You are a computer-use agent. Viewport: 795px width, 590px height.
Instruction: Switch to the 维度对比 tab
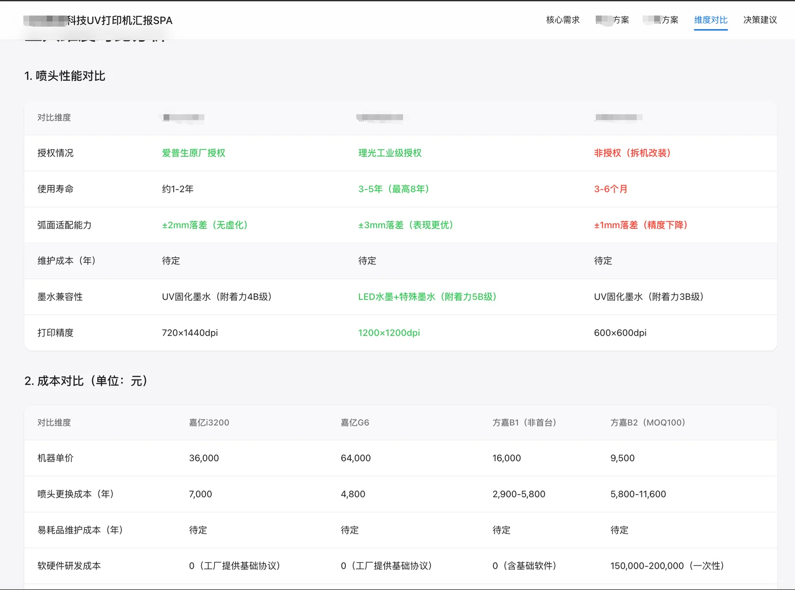coord(710,20)
